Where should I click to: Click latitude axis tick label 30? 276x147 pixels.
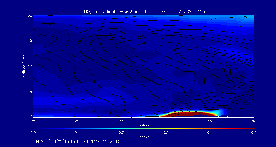[77, 121]
